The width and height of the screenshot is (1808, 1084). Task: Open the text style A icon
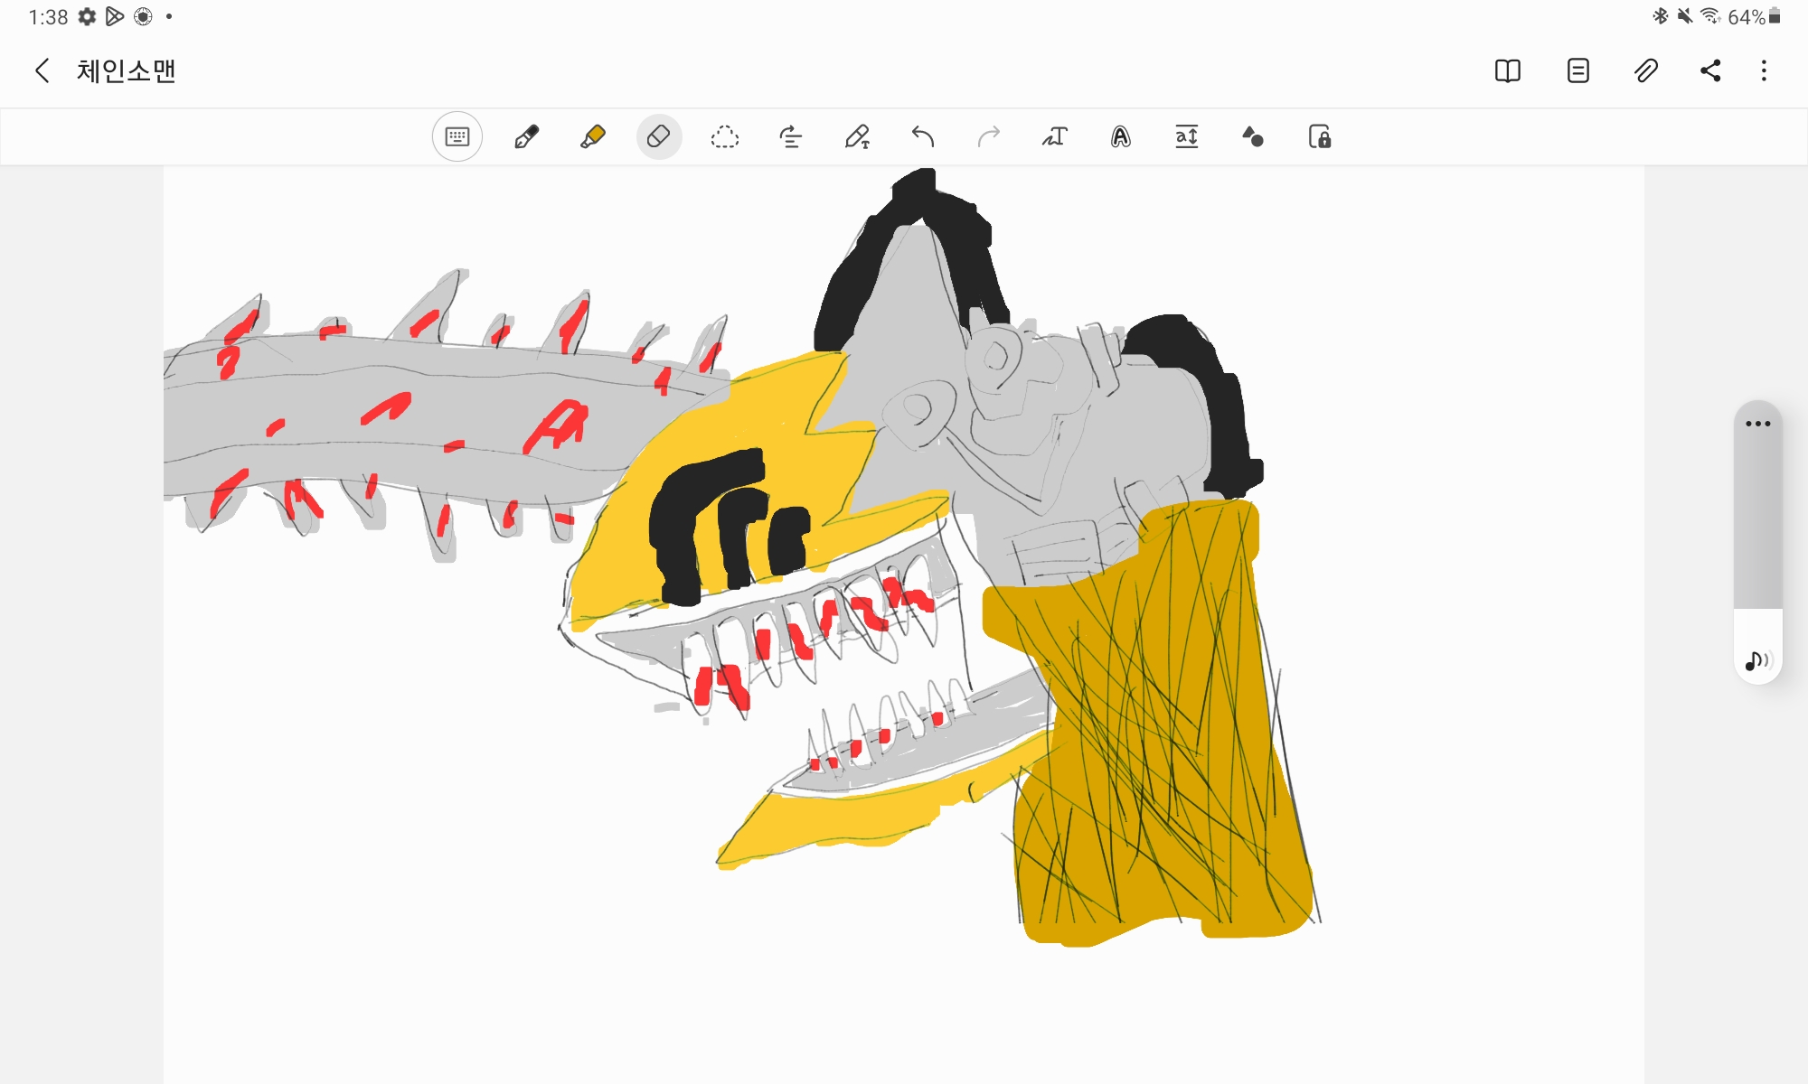(1121, 137)
